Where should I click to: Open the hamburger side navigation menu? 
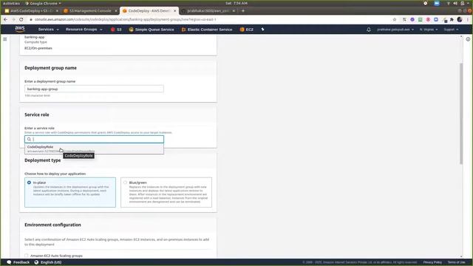coord(5,39)
